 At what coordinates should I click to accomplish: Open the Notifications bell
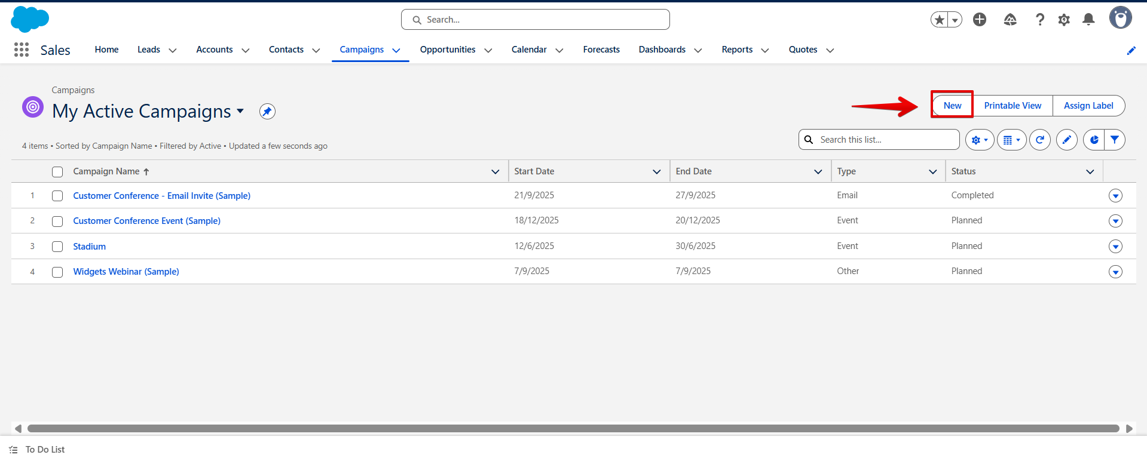(x=1088, y=20)
